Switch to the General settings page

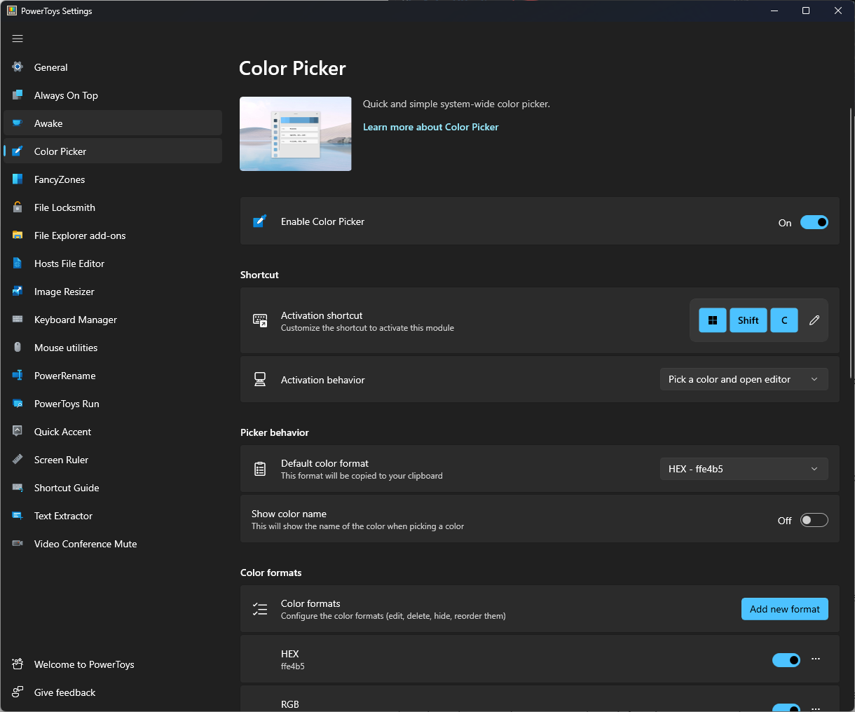pos(17,67)
